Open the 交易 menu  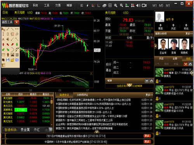pos(58,5)
